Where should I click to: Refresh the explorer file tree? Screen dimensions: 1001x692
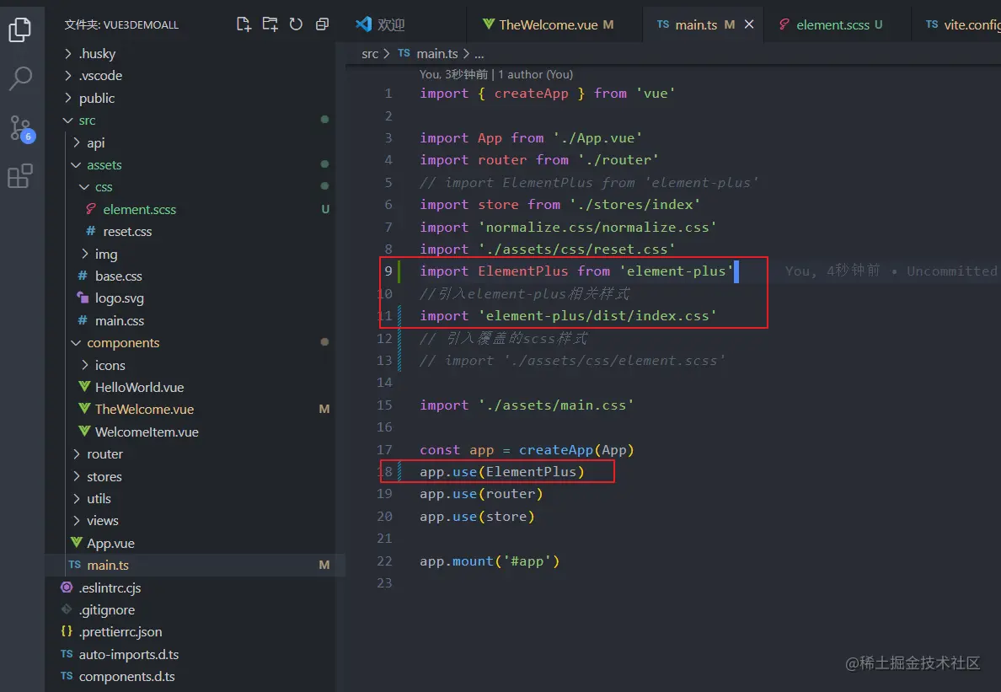click(x=297, y=24)
